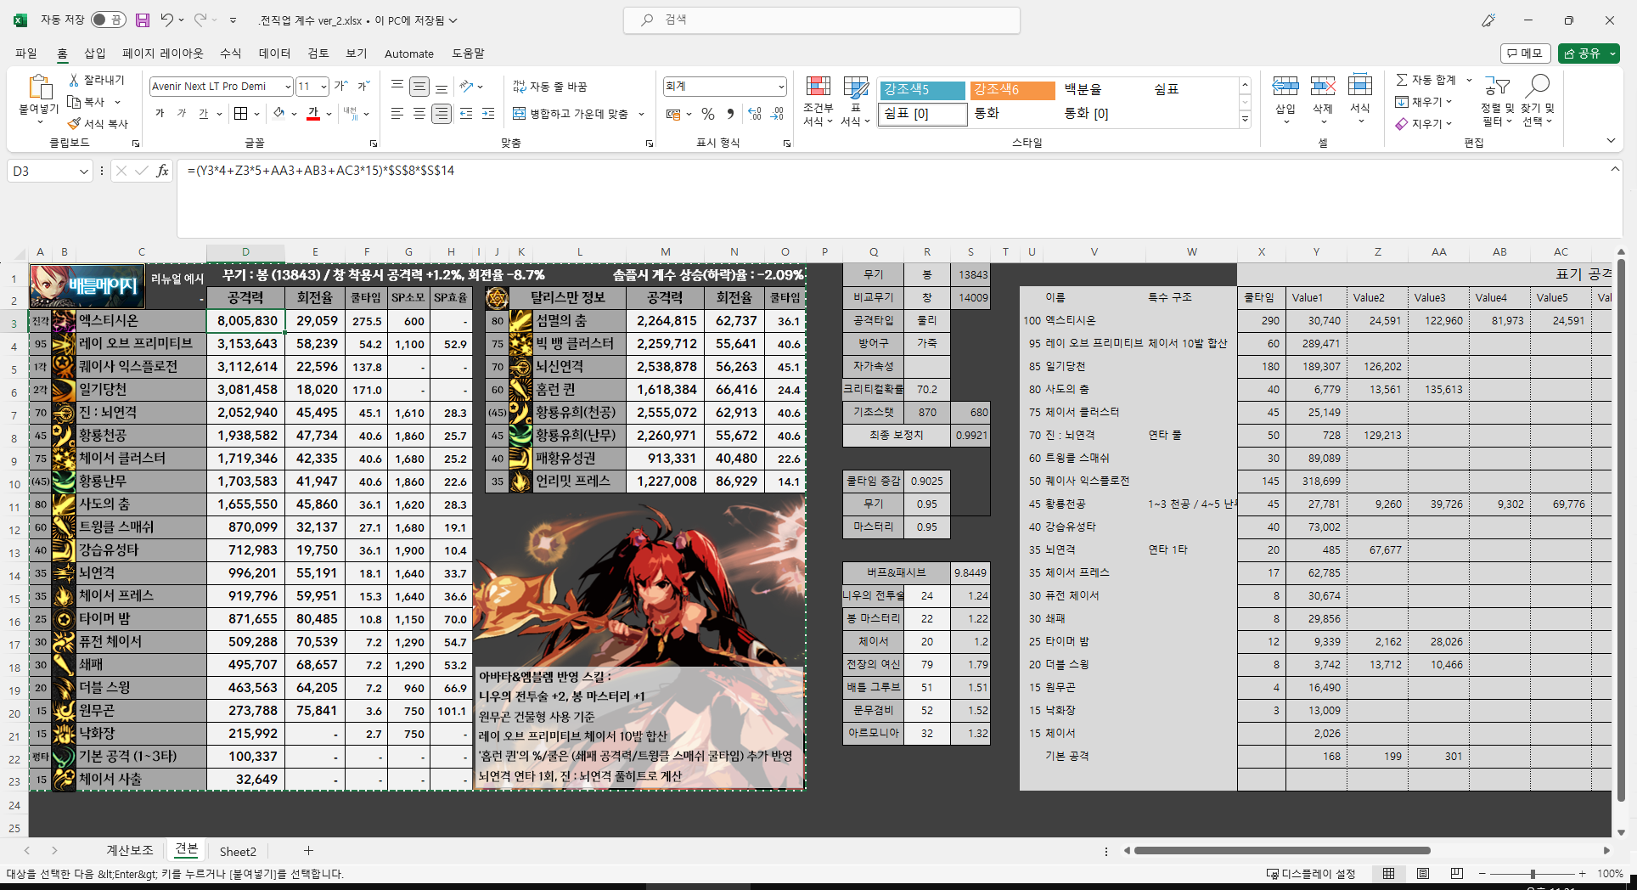Click the Undo arrow icon

[167, 20]
